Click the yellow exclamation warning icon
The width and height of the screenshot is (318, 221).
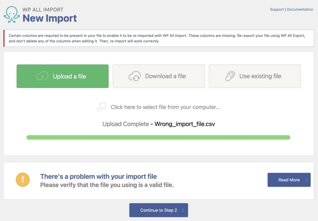pos(23,180)
